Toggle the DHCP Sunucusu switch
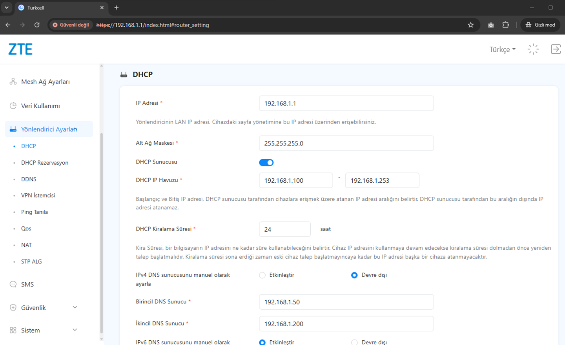565x345 pixels. point(266,162)
